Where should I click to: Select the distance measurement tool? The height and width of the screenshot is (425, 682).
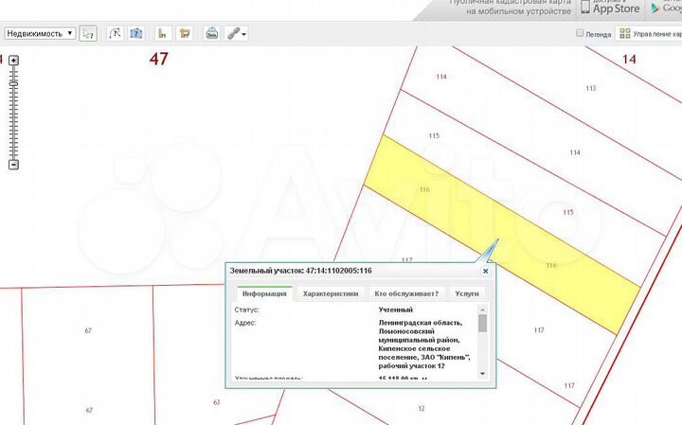115,33
